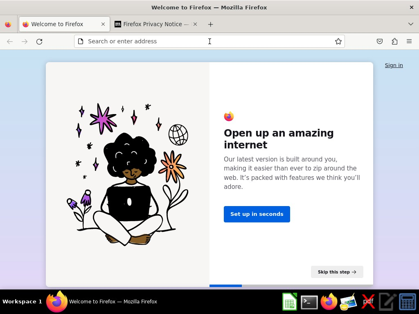Launch spreadsheet app from taskbar
Image resolution: width=419 pixels, height=314 pixels.
click(x=290, y=302)
